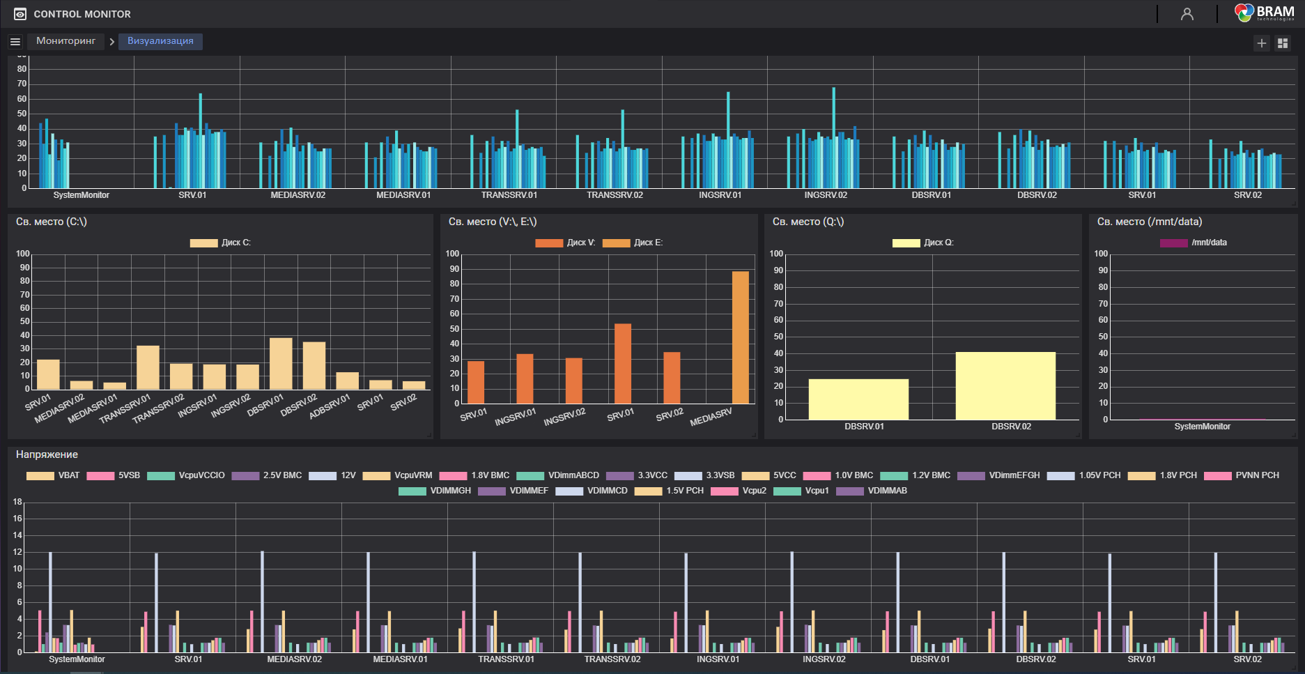Hide the Диск V: series via legend
Image resolution: width=1305 pixels, height=674 pixels.
tap(565, 243)
